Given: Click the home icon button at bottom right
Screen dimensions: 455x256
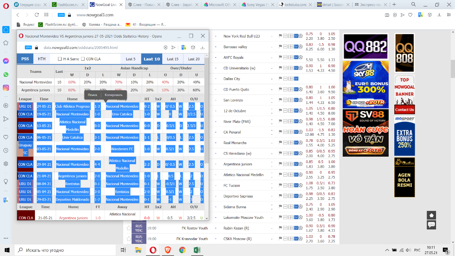Looking at the screenshot, I should coord(431,215).
